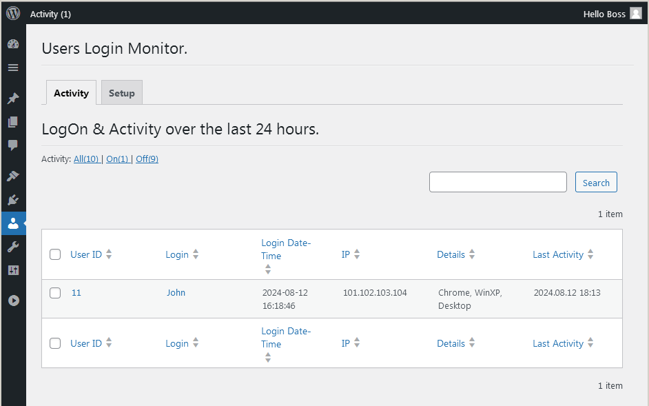Filter activity using the Off(9) link

pos(147,158)
